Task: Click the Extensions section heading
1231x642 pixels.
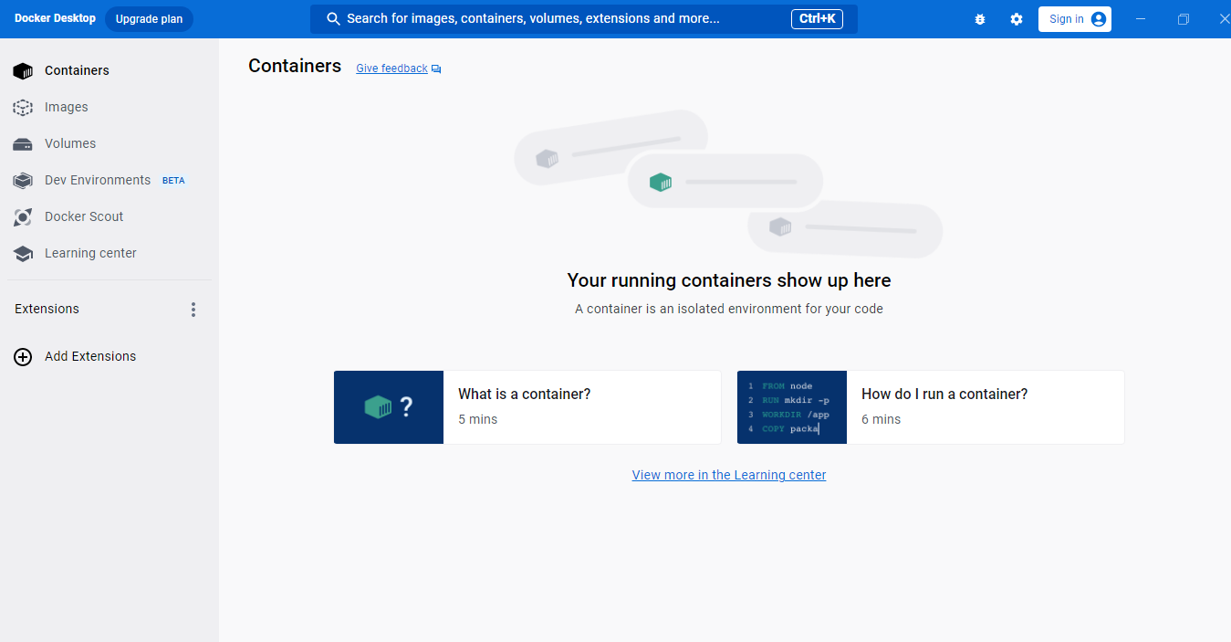Action: pyautogui.click(x=47, y=309)
